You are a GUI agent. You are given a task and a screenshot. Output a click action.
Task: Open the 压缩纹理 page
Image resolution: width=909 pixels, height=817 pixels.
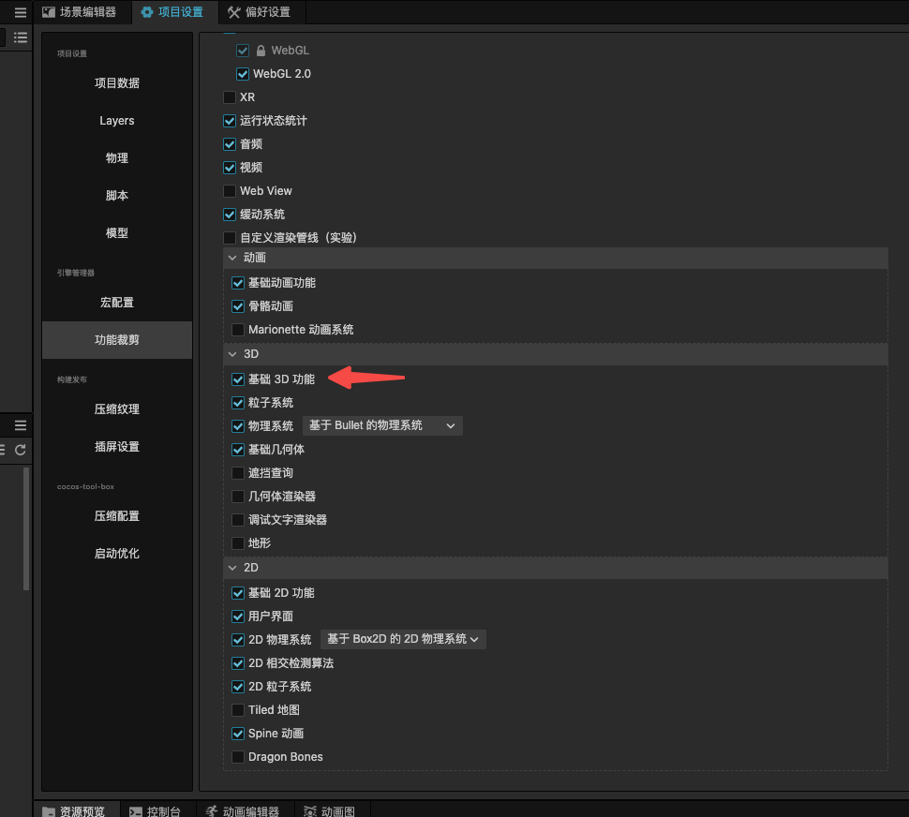click(117, 409)
